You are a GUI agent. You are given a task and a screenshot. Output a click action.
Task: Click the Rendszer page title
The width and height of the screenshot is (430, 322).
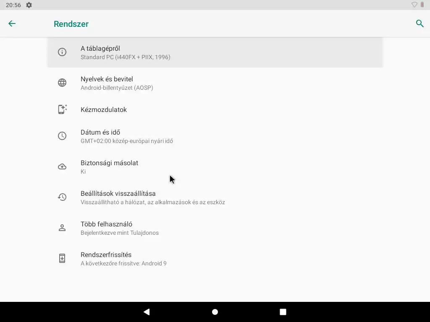(x=71, y=24)
